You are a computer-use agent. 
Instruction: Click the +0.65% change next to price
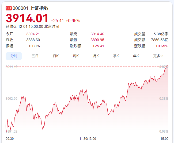pos(73,21)
